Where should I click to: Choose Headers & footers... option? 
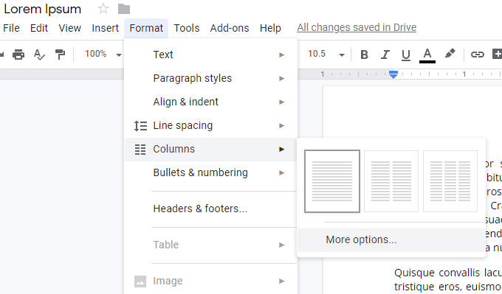tap(210, 209)
